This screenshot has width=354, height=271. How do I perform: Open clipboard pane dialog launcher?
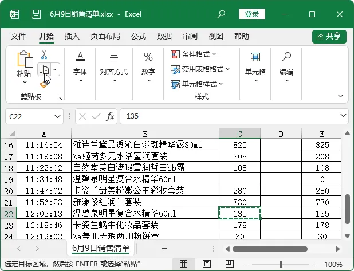(60, 98)
